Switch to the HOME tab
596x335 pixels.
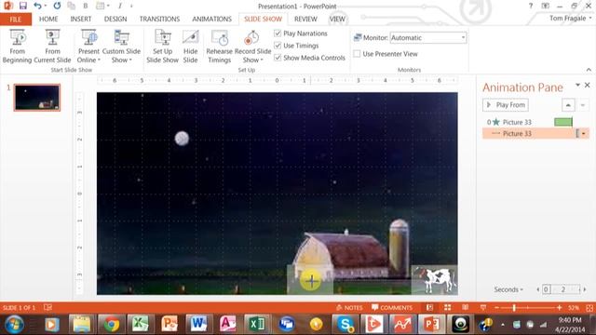48,19
